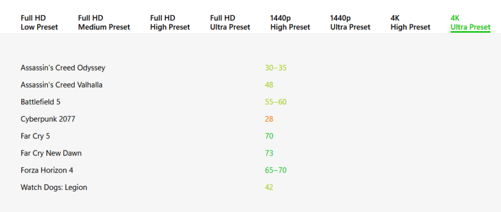Select Watch Dogs: Legion entry

[54, 187]
